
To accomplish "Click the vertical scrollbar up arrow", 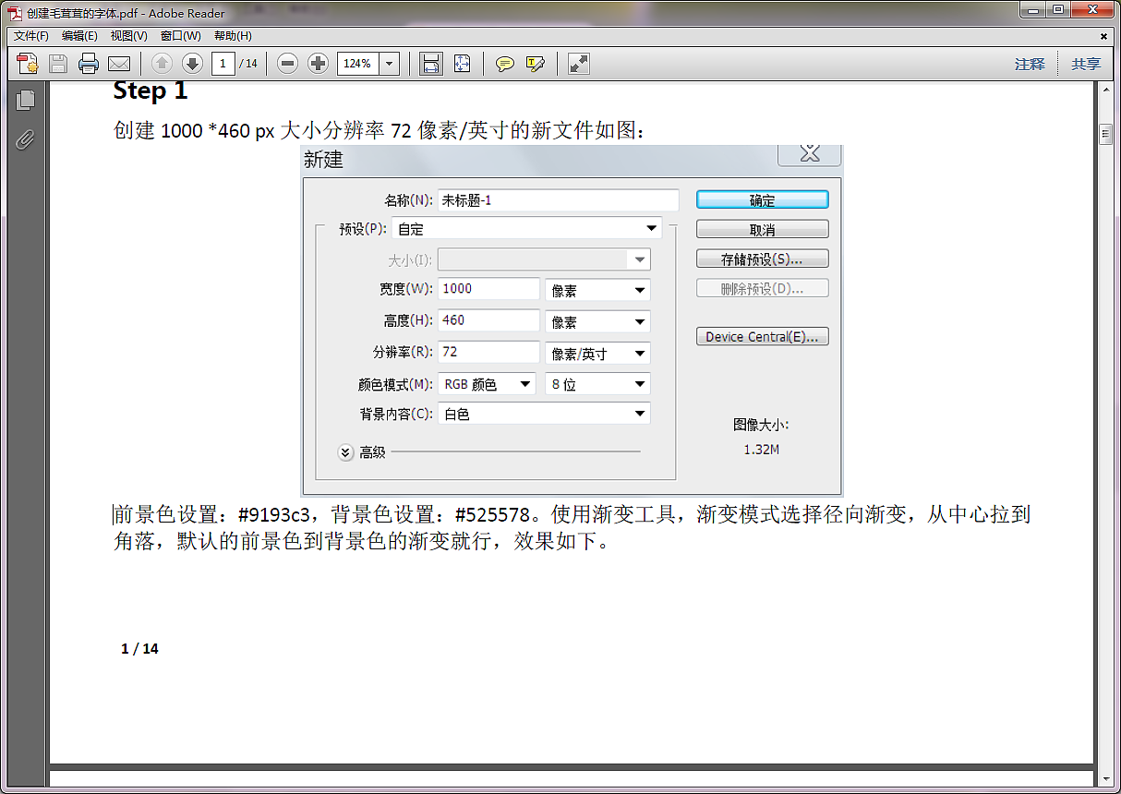I will pyautogui.click(x=1106, y=90).
